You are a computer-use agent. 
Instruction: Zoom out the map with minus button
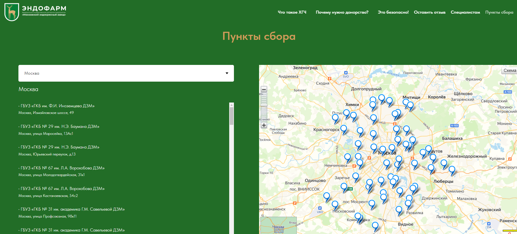click(264, 89)
